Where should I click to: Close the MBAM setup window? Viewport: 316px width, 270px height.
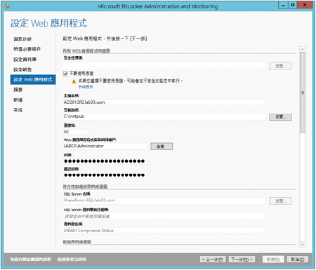pos(305,5)
